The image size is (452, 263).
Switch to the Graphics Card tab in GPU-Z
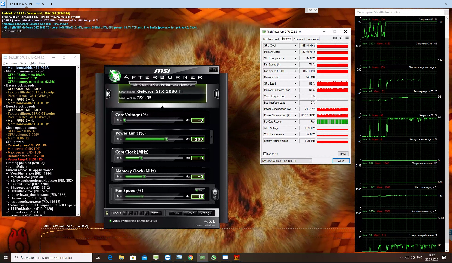[271, 39]
